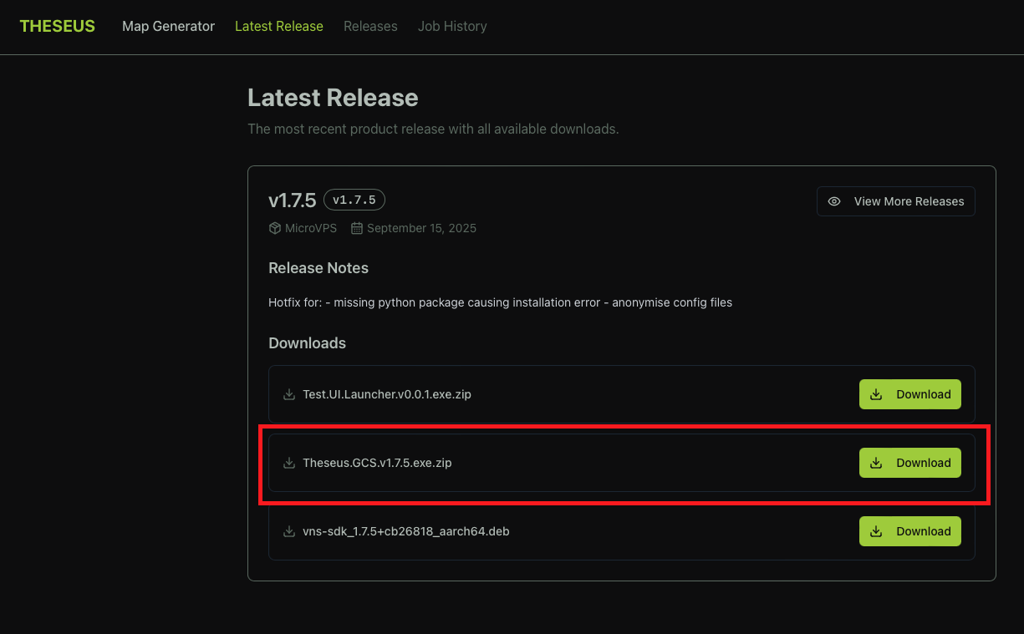Click the September 15, 2025 date text
The width and height of the screenshot is (1024, 634).
pos(421,228)
